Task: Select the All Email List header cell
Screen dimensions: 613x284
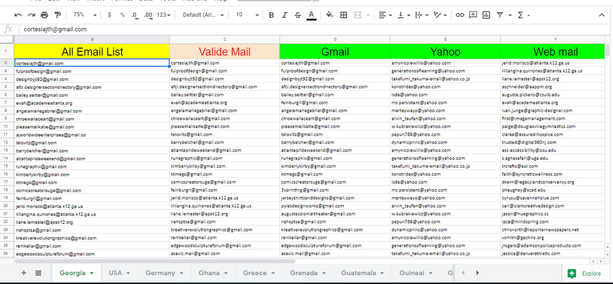Action: point(92,51)
